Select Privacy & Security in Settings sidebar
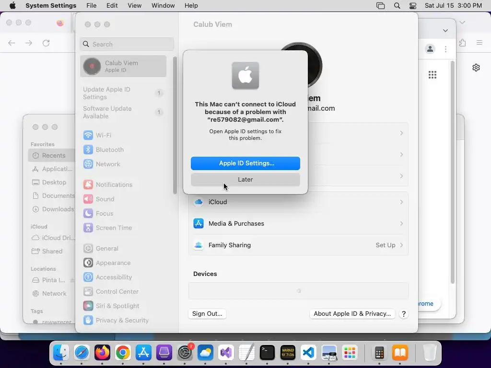This screenshot has height=368, width=491. pos(123,321)
